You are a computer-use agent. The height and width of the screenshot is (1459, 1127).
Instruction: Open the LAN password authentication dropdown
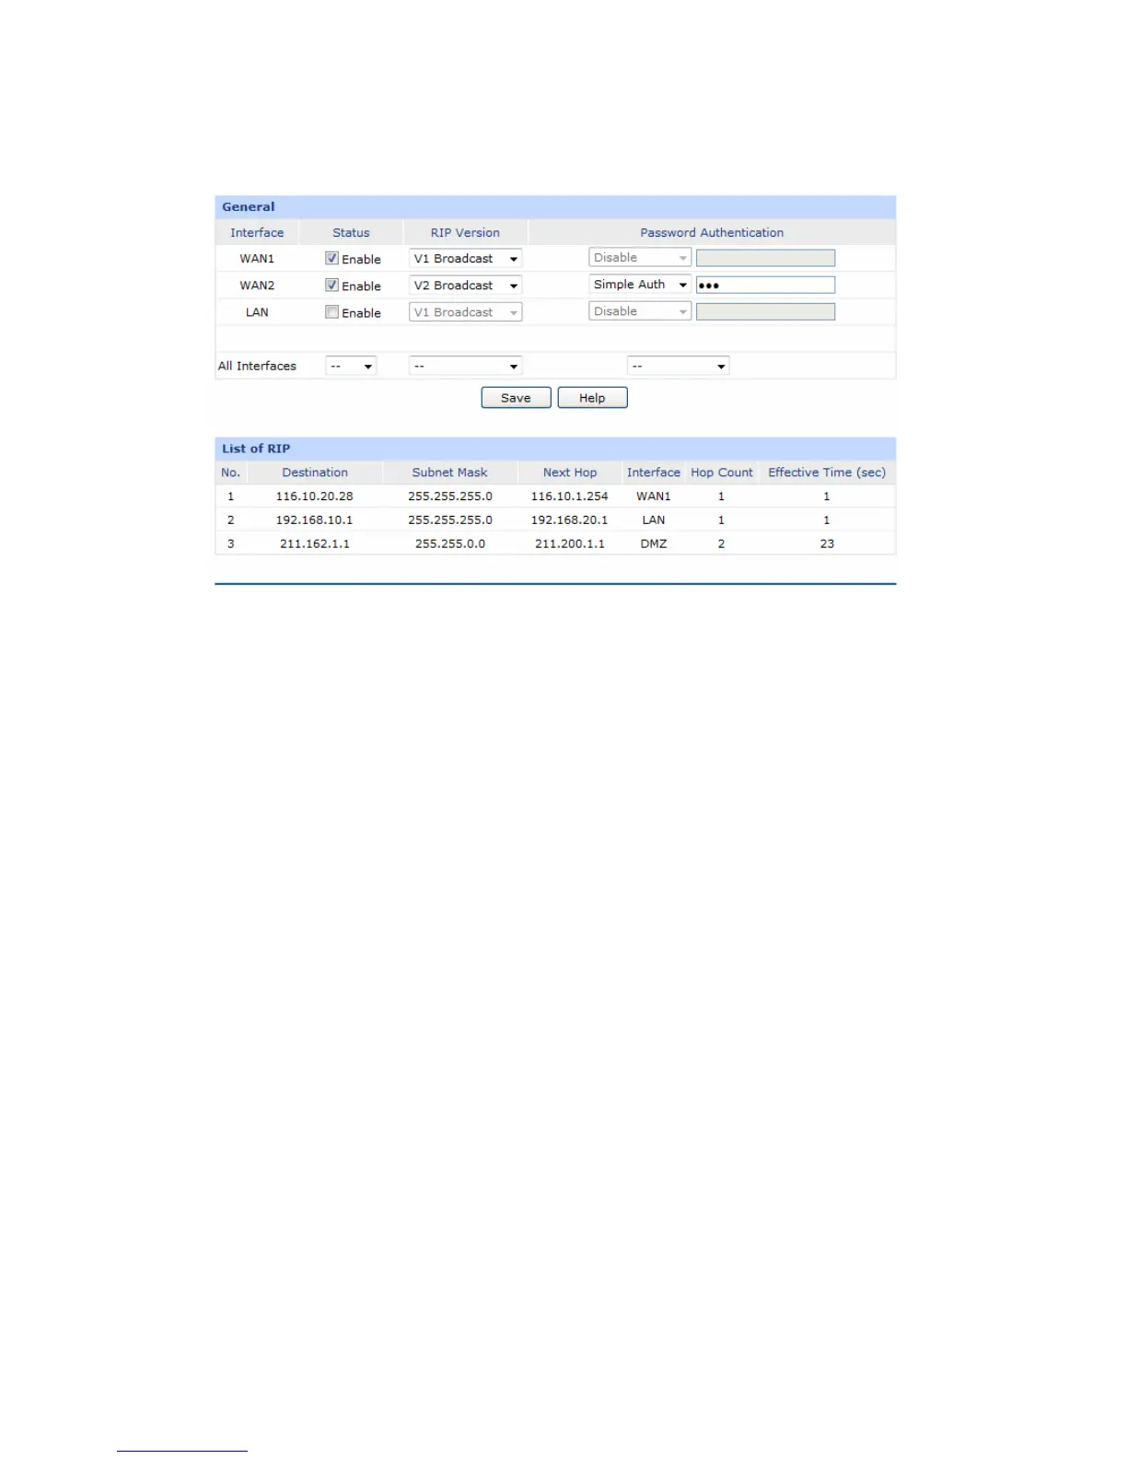(x=640, y=311)
